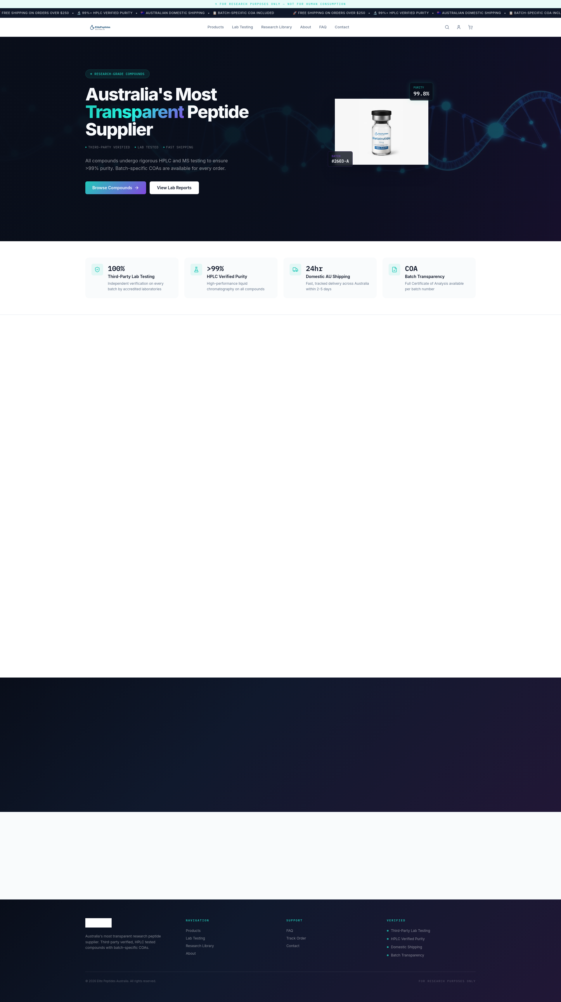The height and width of the screenshot is (1002, 561).
Task: Click the document icon for Batch Transparency
Action: point(394,270)
